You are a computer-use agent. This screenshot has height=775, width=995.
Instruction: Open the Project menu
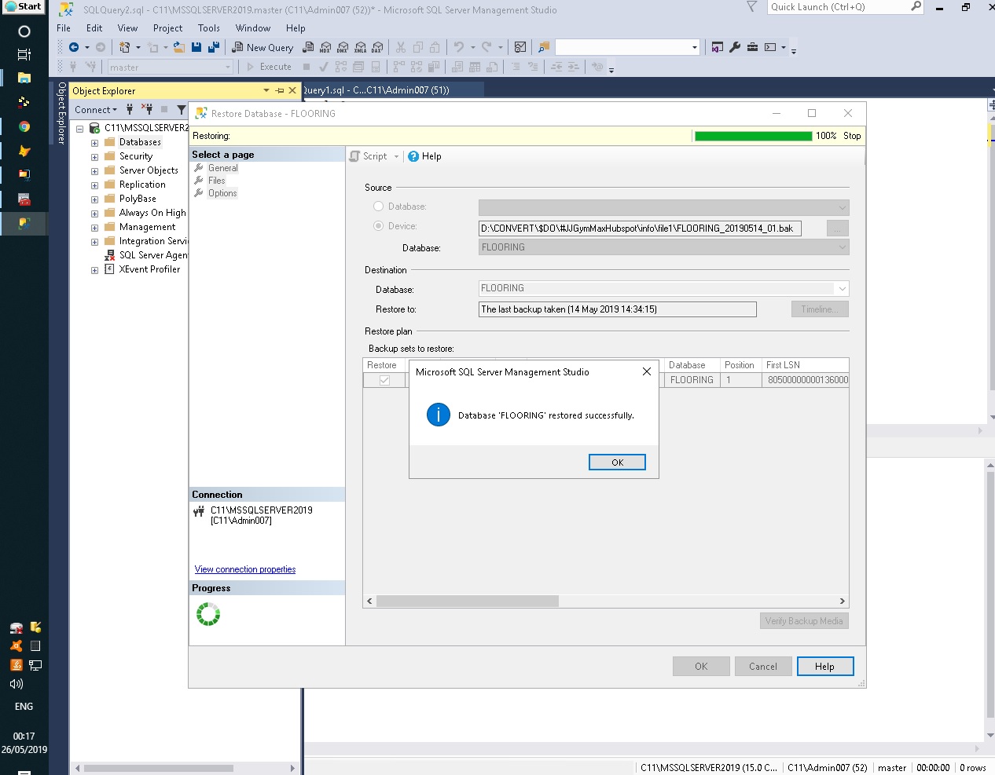[x=167, y=28]
